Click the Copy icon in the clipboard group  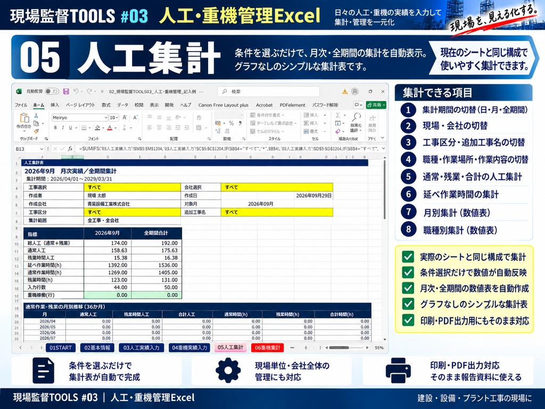(x=36, y=124)
